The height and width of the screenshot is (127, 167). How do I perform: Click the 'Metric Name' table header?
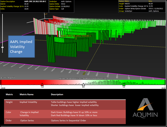27,94
